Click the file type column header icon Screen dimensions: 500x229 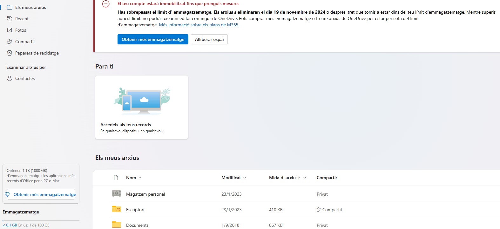coord(116,178)
